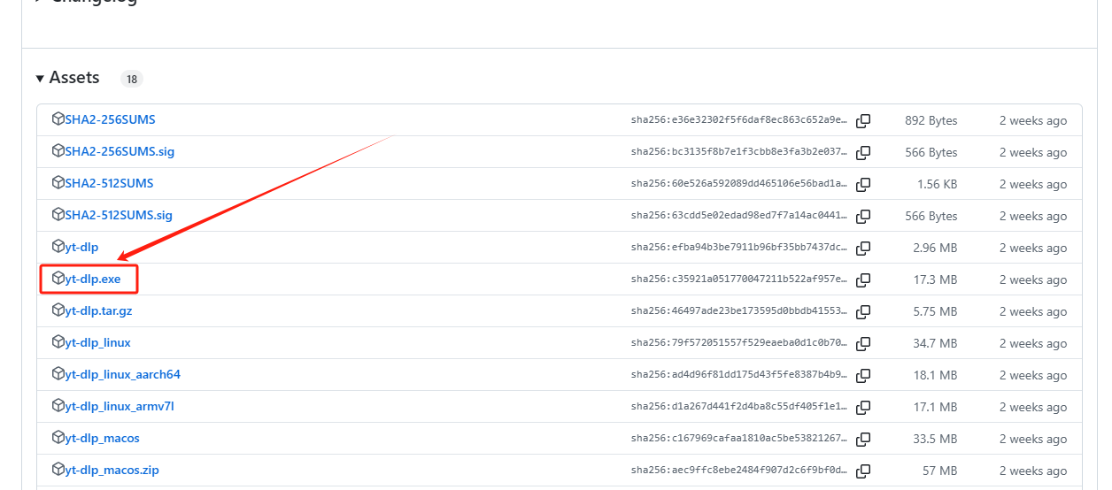Download the SHA2-512SUMS.sig file
The height and width of the screenshot is (490, 1112).
click(119, 215)
